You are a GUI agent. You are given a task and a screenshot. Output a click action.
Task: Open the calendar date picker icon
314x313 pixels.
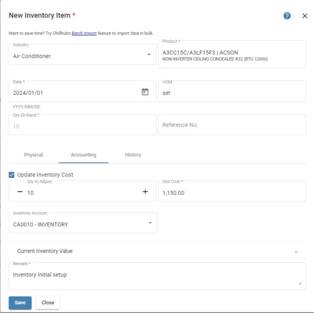[x=145, y=92]
